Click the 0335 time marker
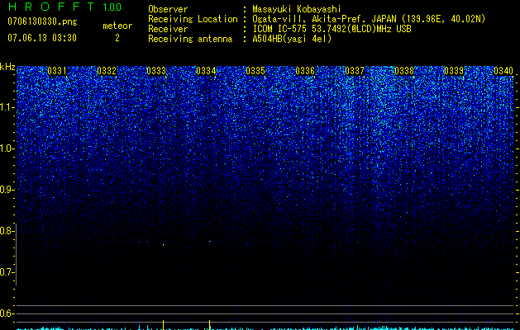 (255, 71)
